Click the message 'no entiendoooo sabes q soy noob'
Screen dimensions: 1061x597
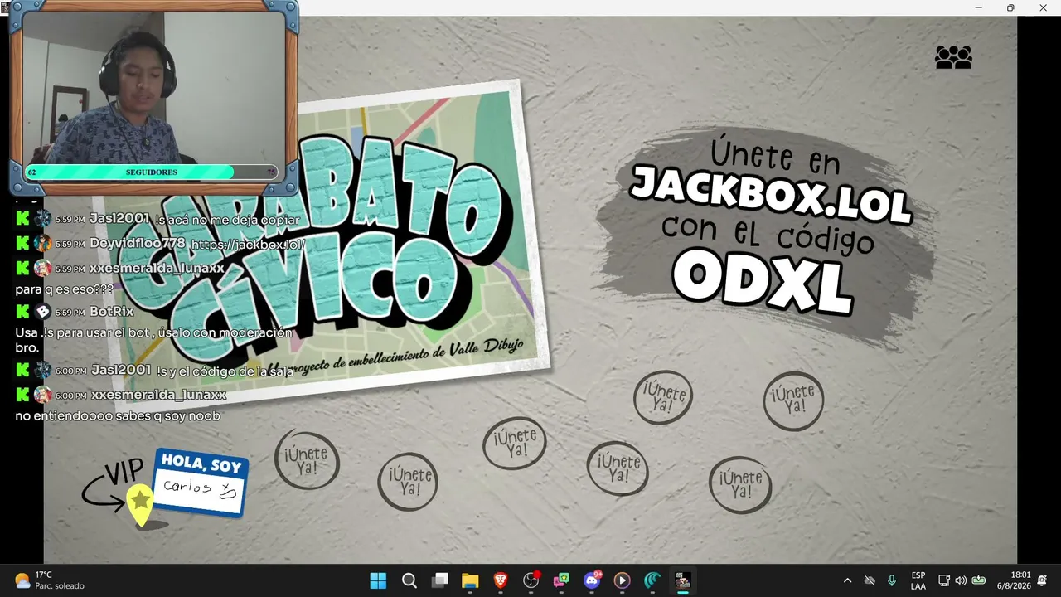point(118,416)
